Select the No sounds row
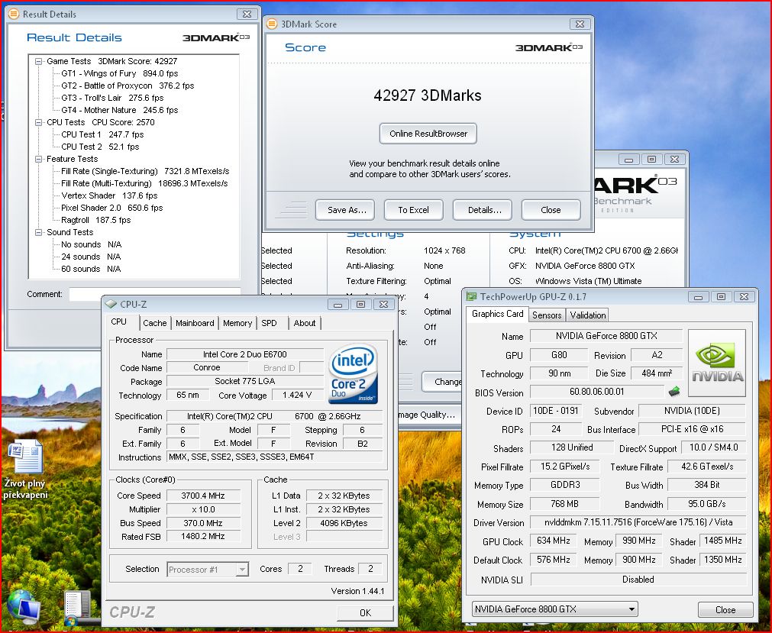The height and width of the screenshot is (633, 772). [91, 244]
